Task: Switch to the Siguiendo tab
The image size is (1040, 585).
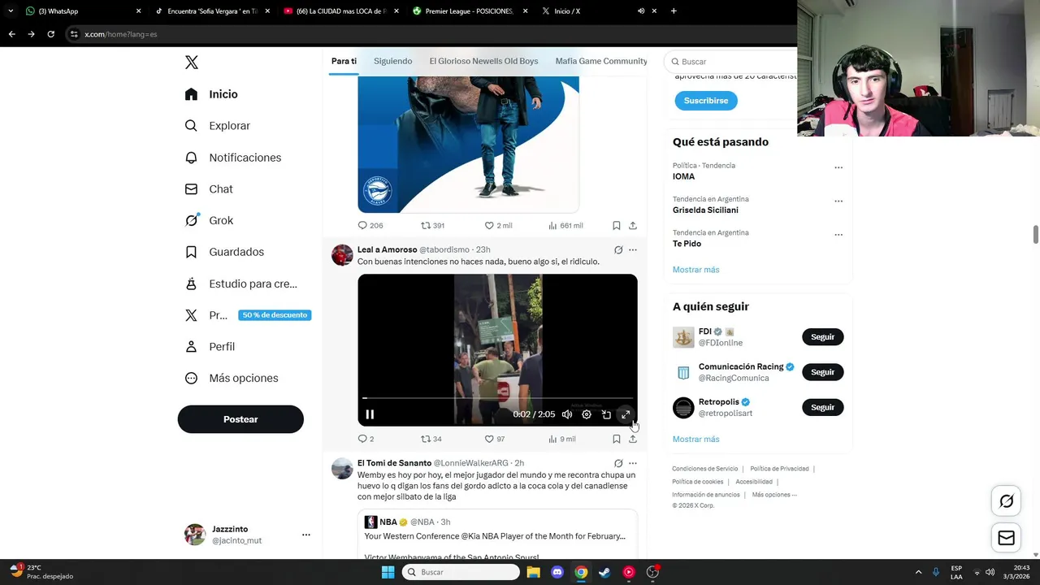Action: point(392,62)
